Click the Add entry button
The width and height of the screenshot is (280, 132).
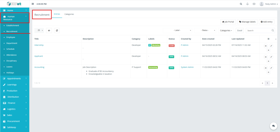pyautogui.click(x=267, y=22)
